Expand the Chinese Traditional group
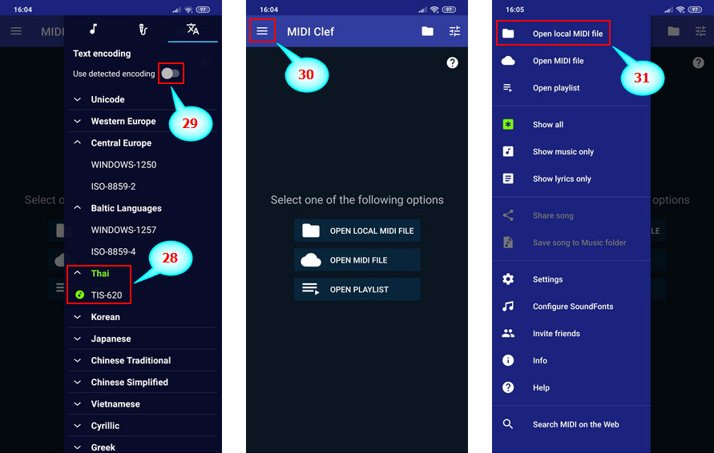Viewport: 714px width, 453px height. pos(143,361)
